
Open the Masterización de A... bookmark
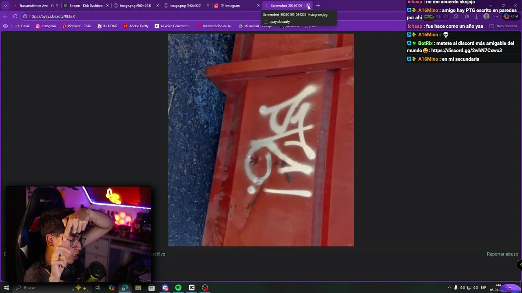pos(215,26)
